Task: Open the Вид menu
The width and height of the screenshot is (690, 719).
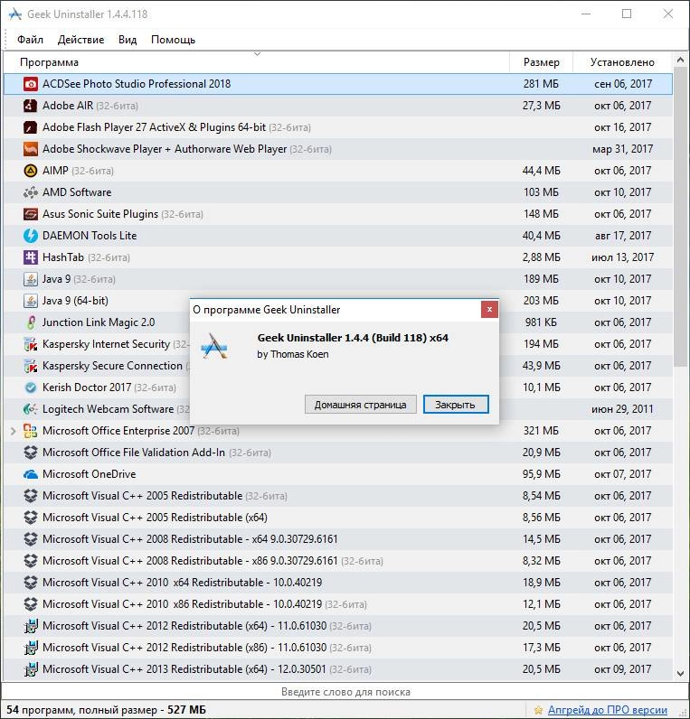Action: 128,40
